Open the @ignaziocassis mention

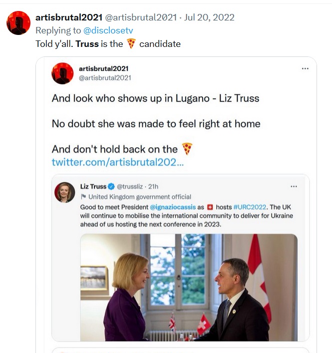click(x=173, y=207)
